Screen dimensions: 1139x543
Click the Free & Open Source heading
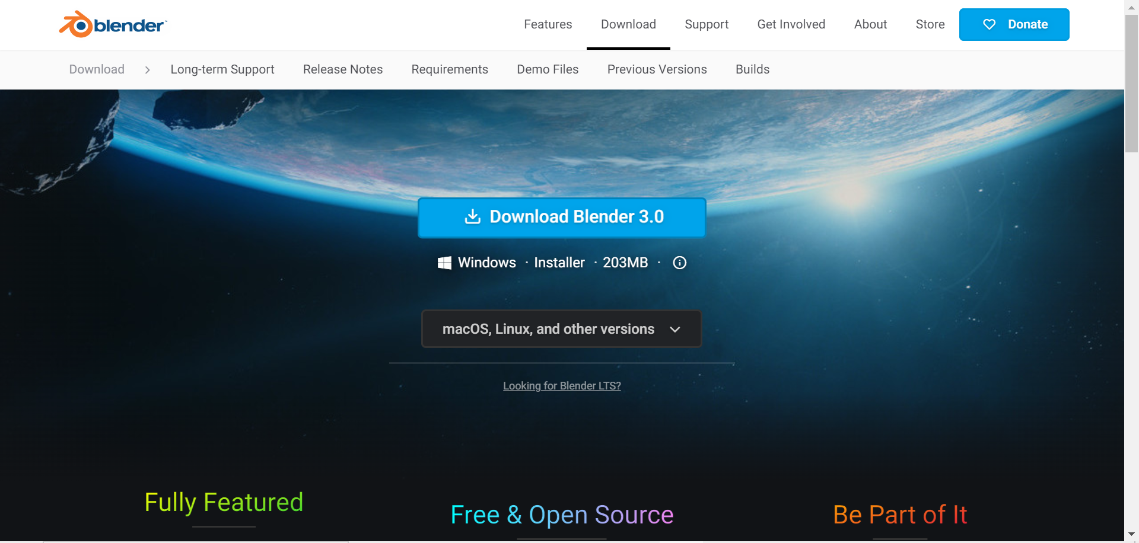point(562,515)
